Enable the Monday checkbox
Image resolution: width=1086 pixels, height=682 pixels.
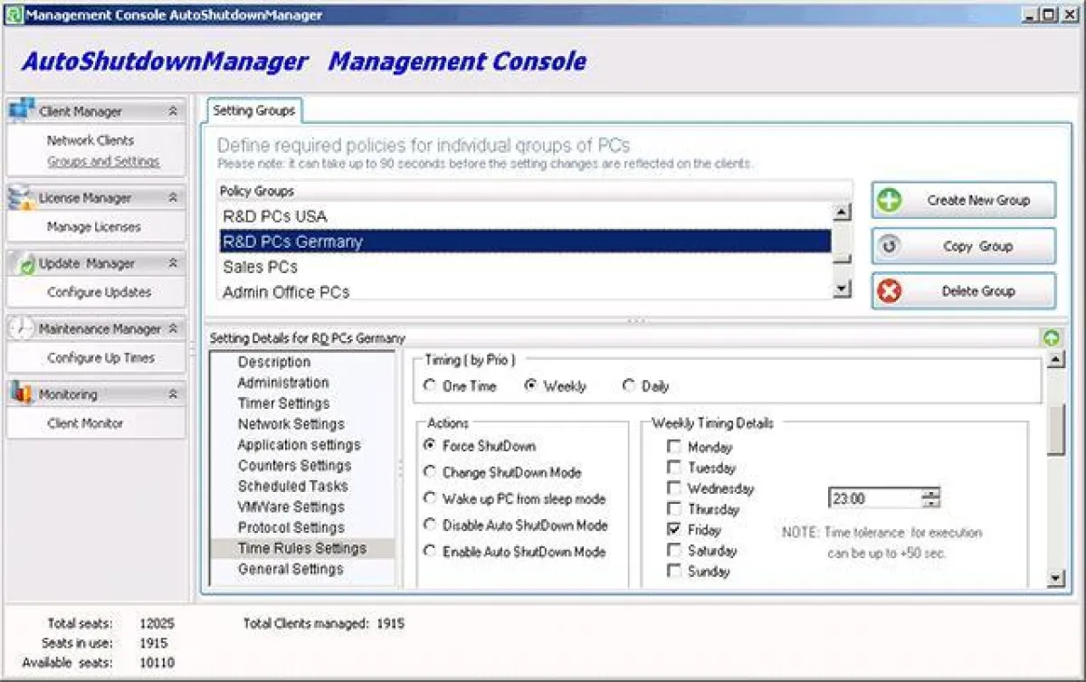674,447
